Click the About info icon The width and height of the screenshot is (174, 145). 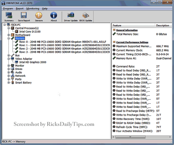point(54,15)
